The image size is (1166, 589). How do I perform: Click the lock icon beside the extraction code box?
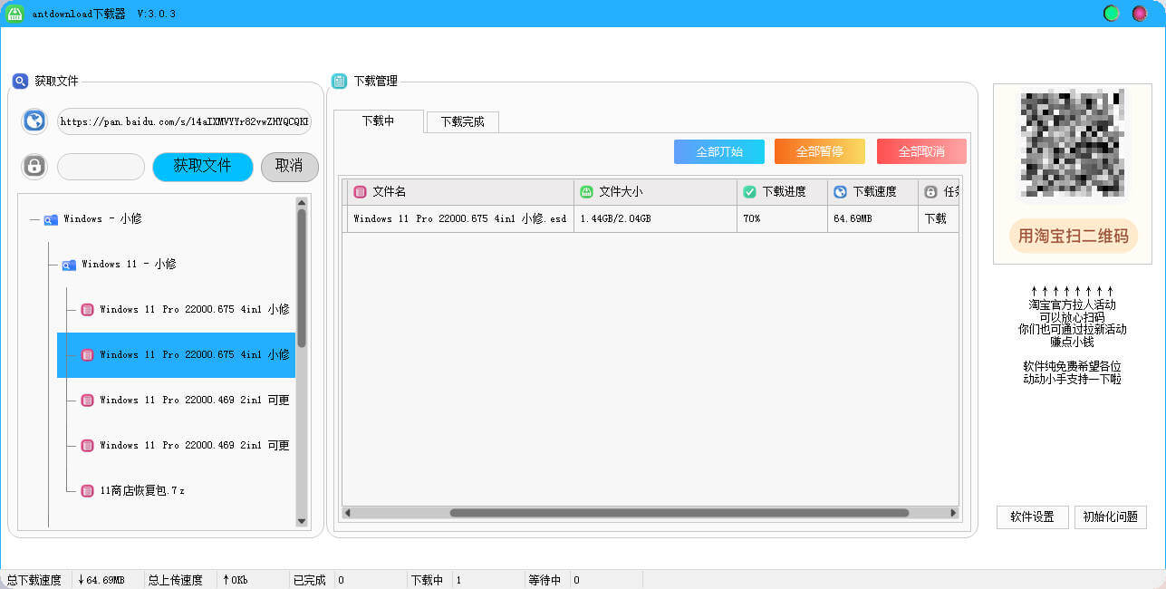[34, 166]
